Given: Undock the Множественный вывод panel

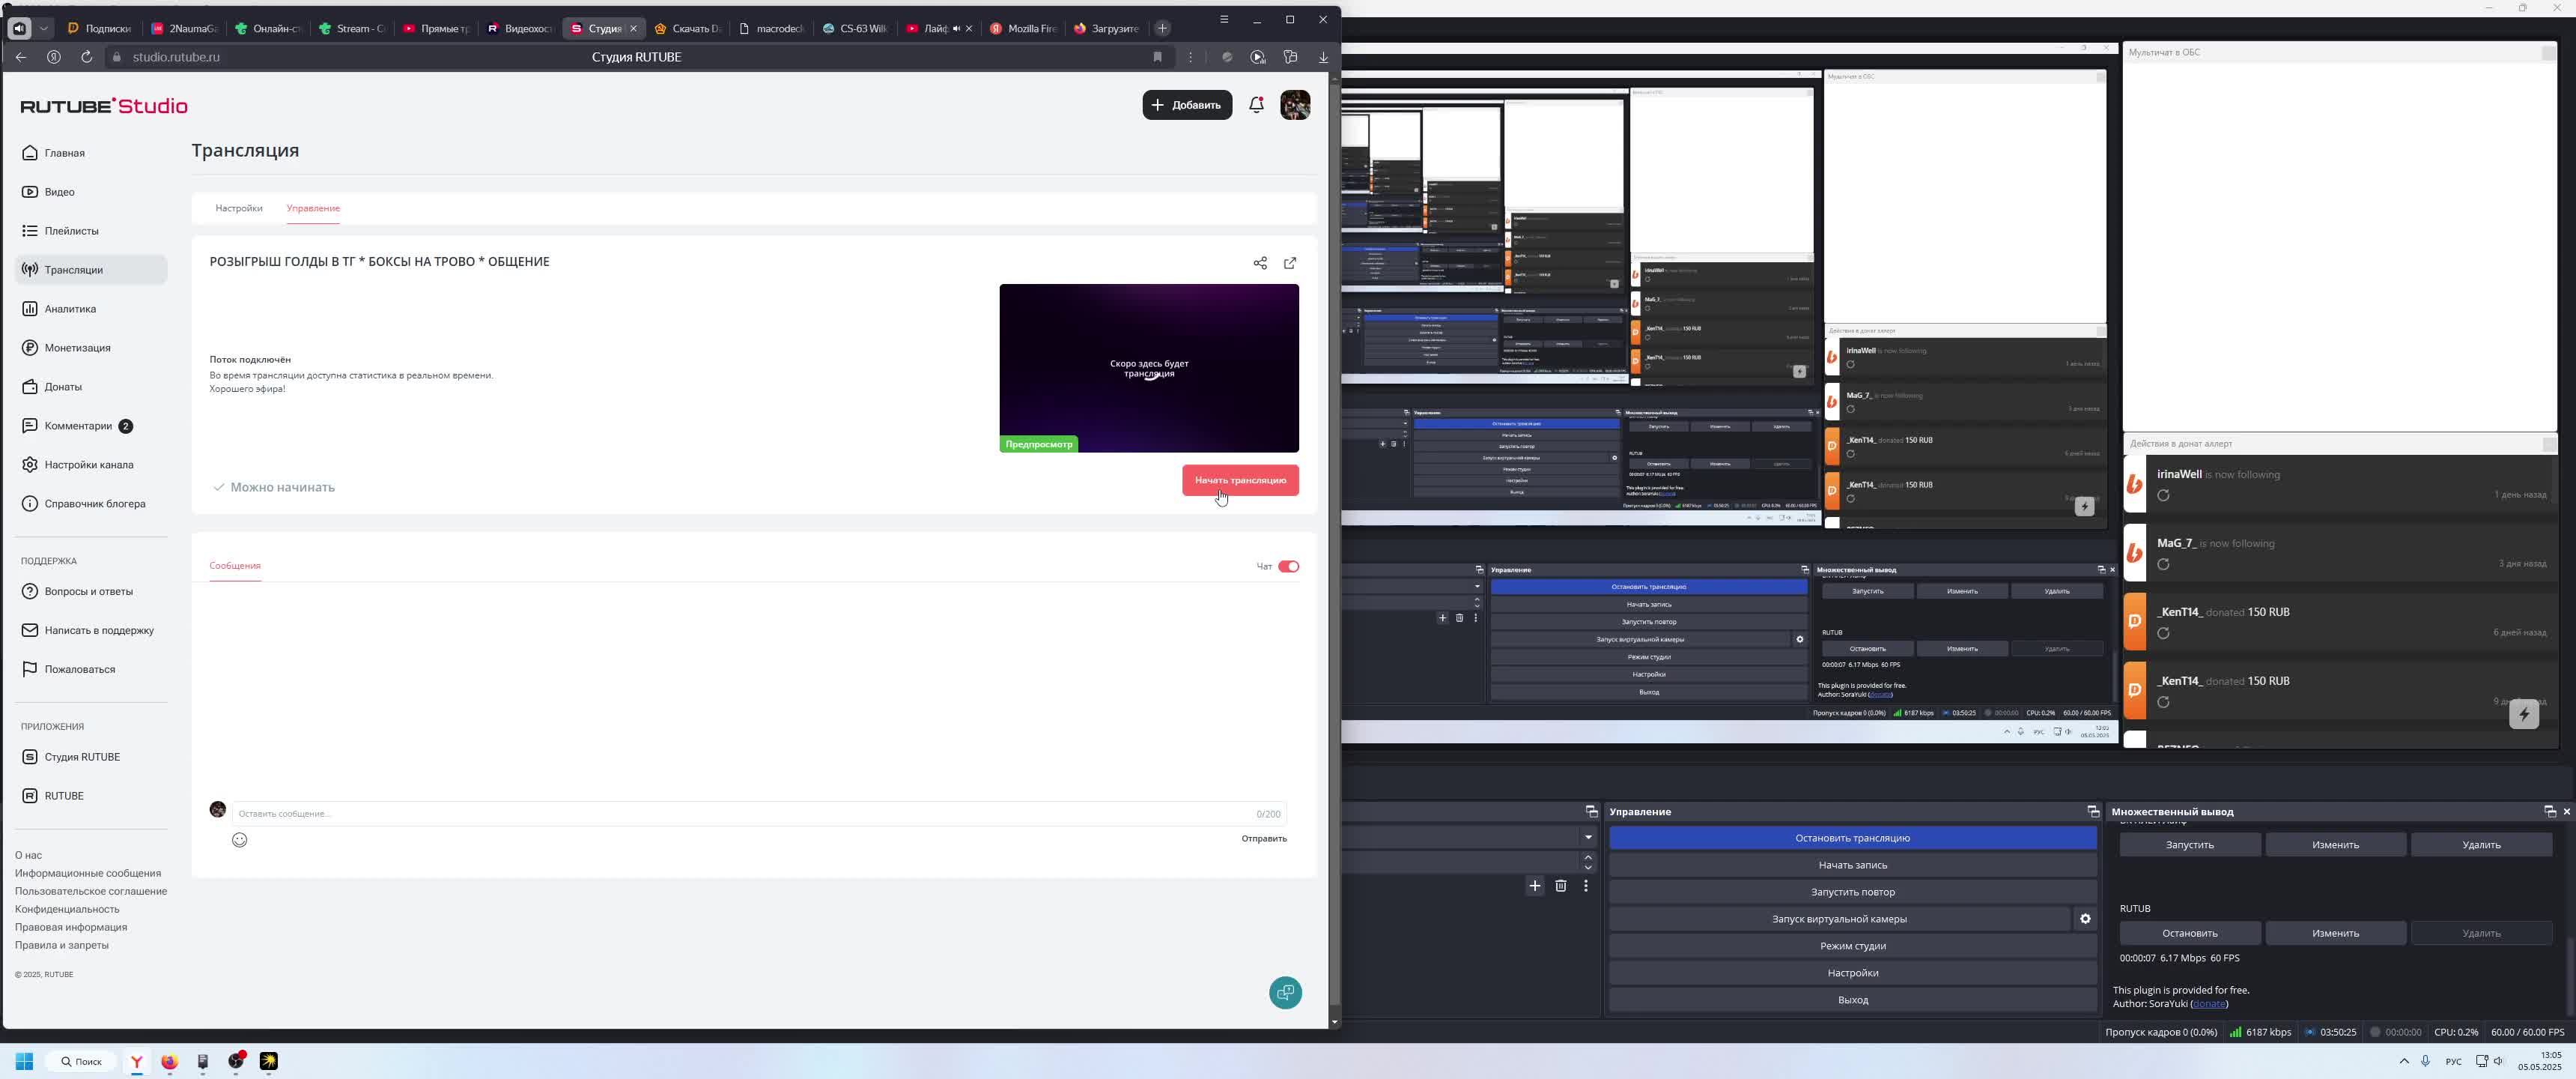Looking at the screenshot, I should pos(2549,811).
